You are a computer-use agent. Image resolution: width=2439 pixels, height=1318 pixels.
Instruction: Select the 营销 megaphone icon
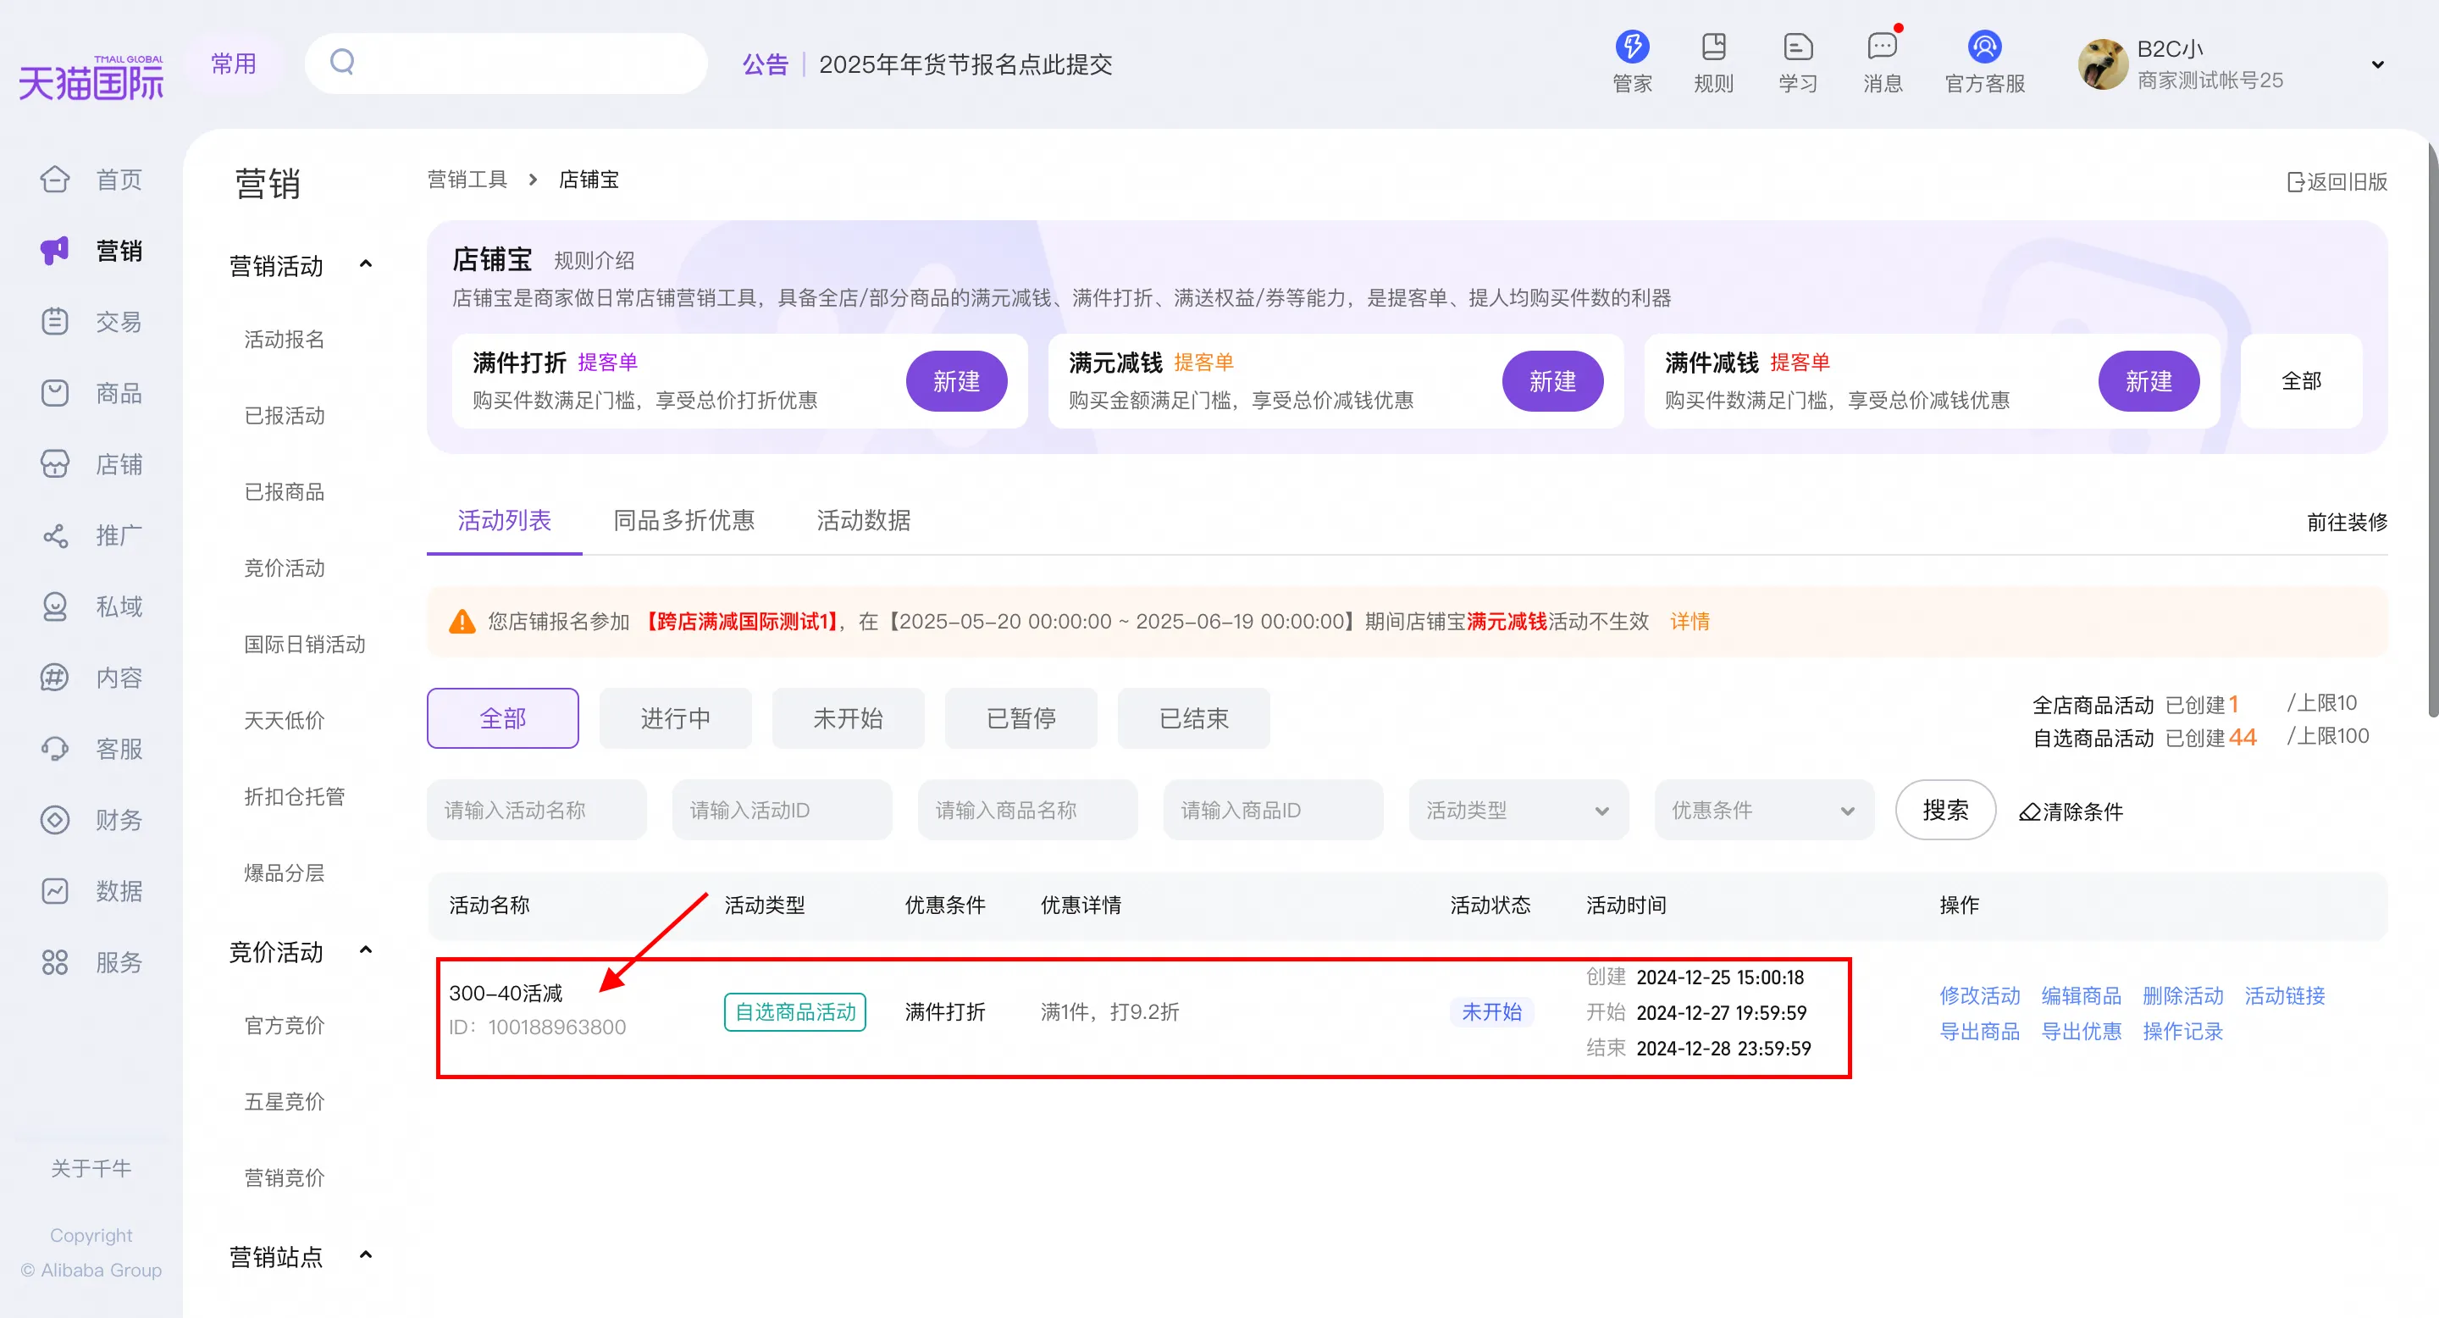[55, 250]
